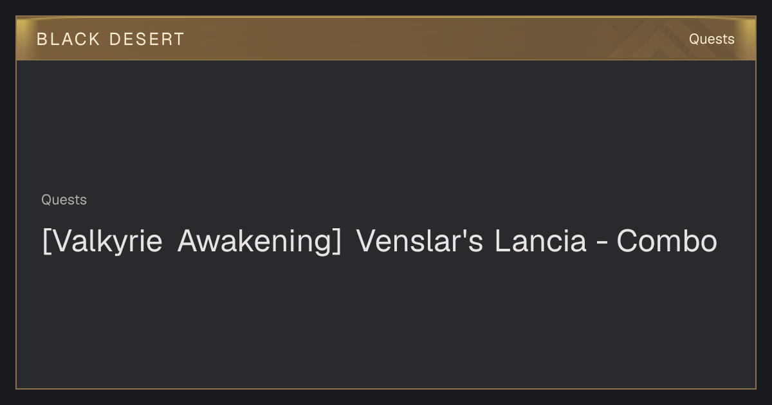This screenshot has height=405, width=772.
Task: Click the card's thin gold bottom border
Action: (x=386, y=388)
